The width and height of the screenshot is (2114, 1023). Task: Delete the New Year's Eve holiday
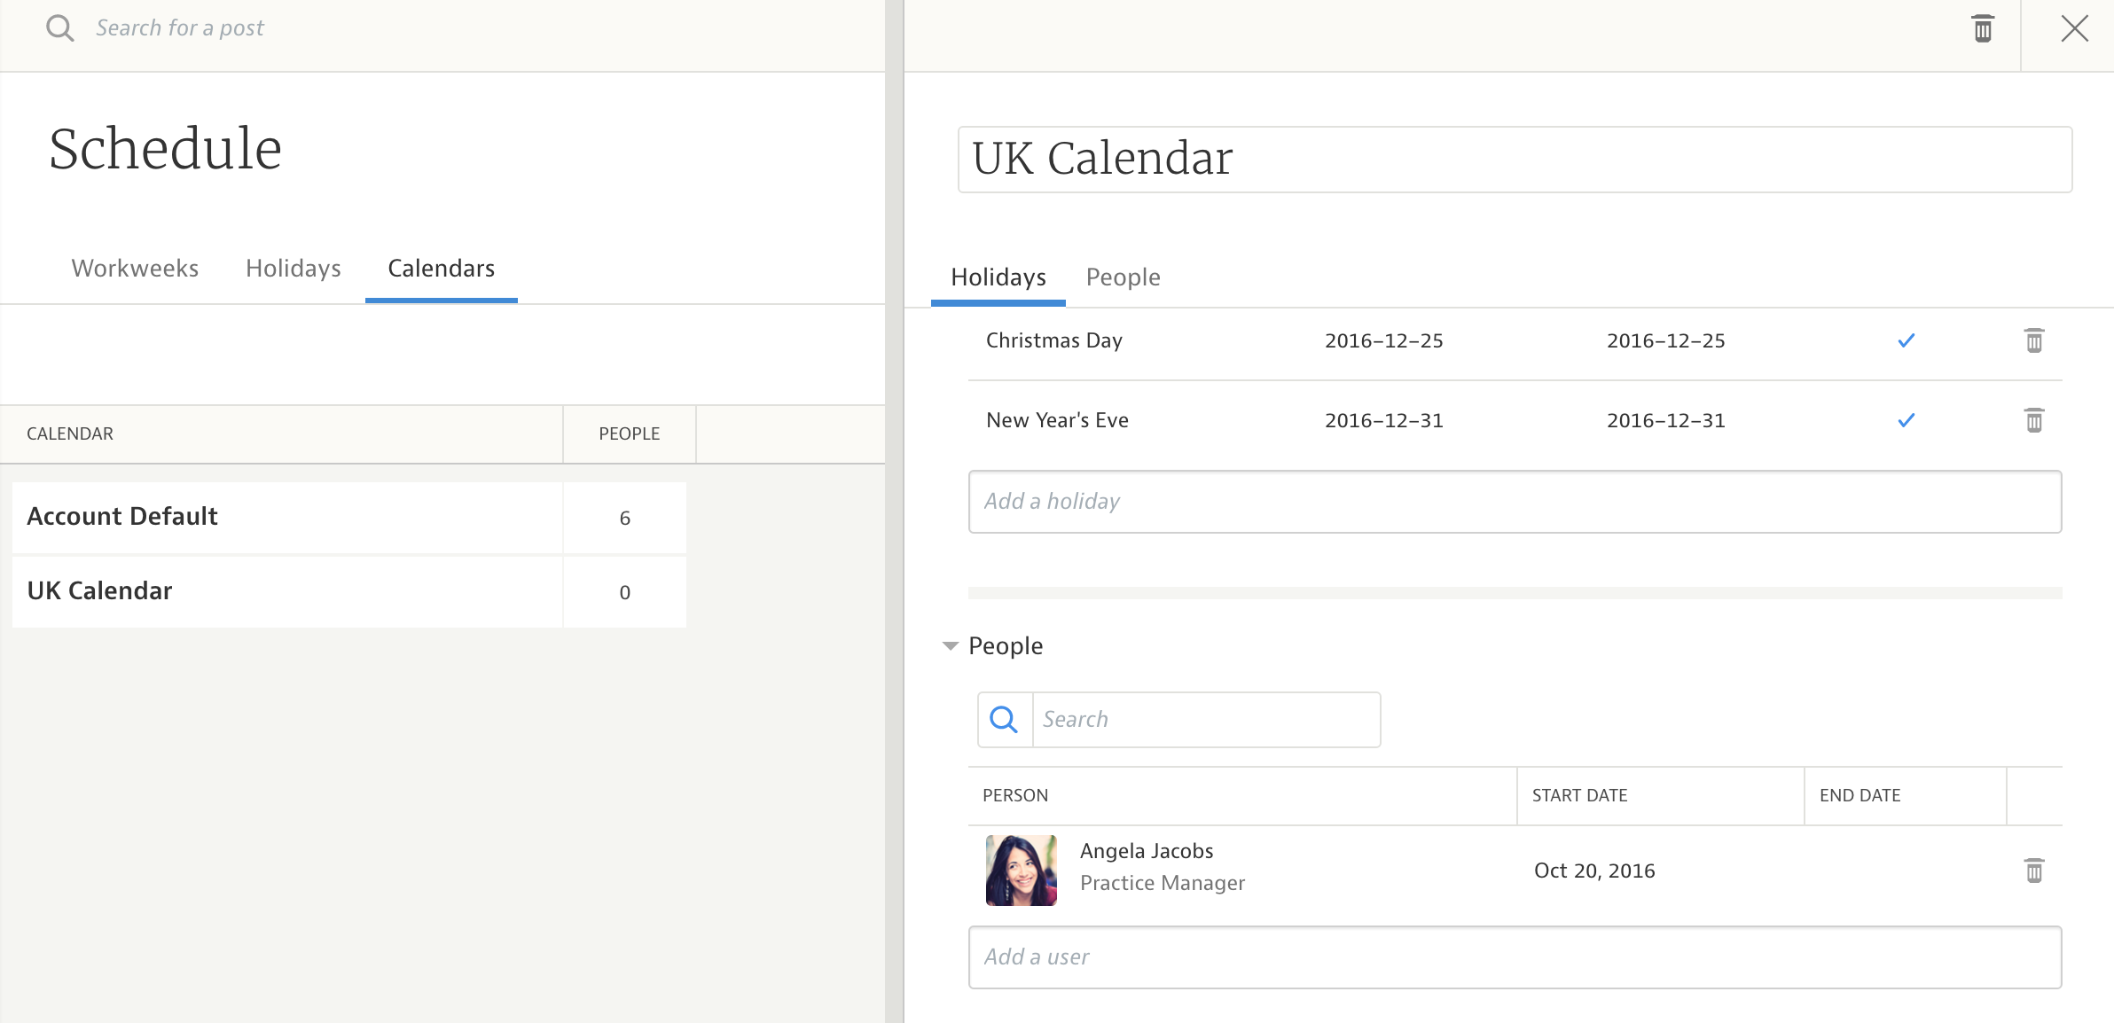pyautogui.click(x=2033, y=420)
